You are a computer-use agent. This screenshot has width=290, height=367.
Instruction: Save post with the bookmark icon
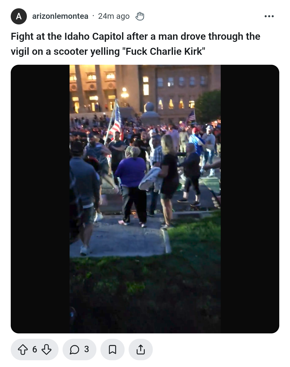[113, 350]
